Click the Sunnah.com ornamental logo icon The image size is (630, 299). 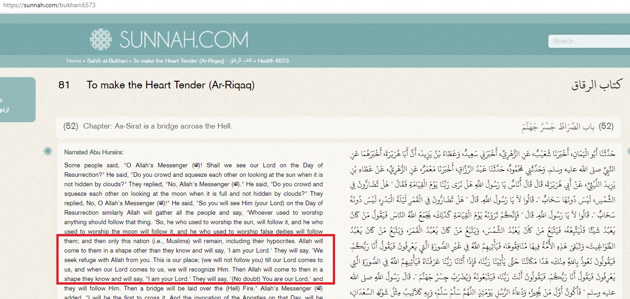coord(101,39)
